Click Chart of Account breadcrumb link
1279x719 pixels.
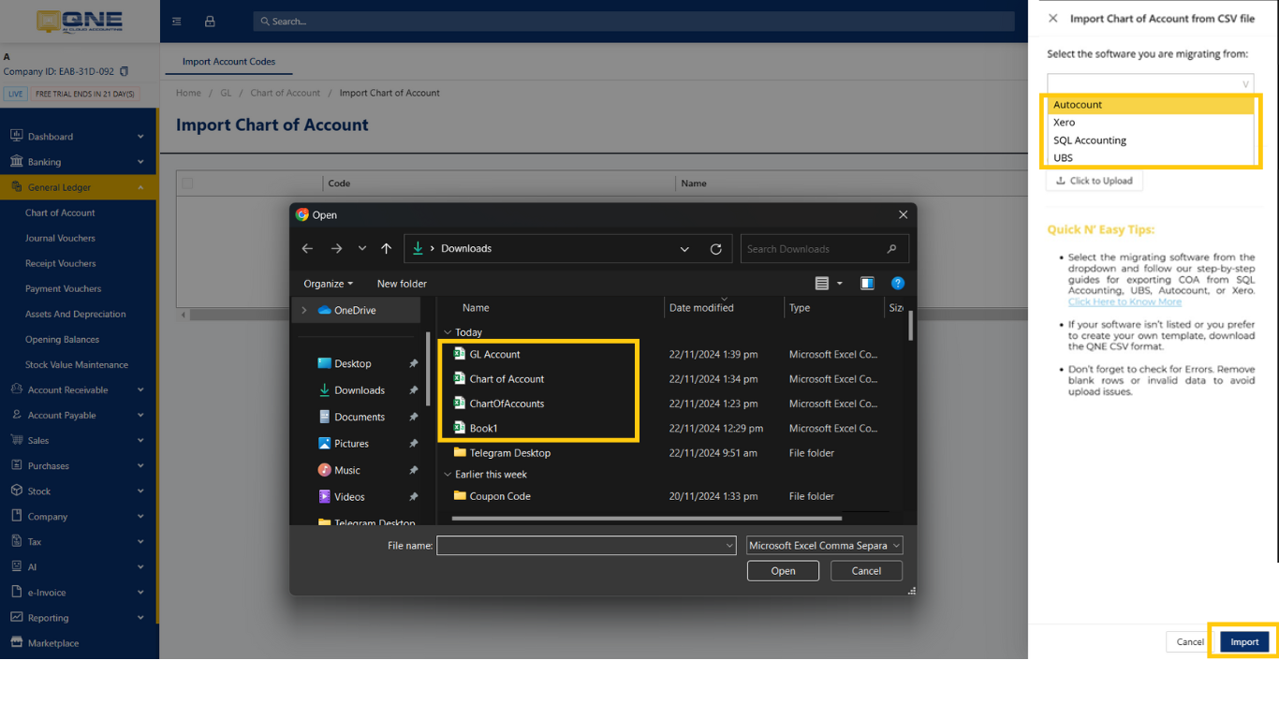click(285, 93)
